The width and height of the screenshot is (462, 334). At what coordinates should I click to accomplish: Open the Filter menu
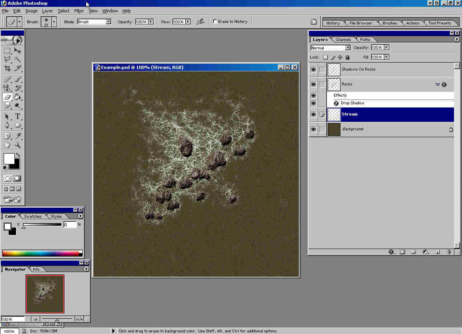(x=79, y=11)
